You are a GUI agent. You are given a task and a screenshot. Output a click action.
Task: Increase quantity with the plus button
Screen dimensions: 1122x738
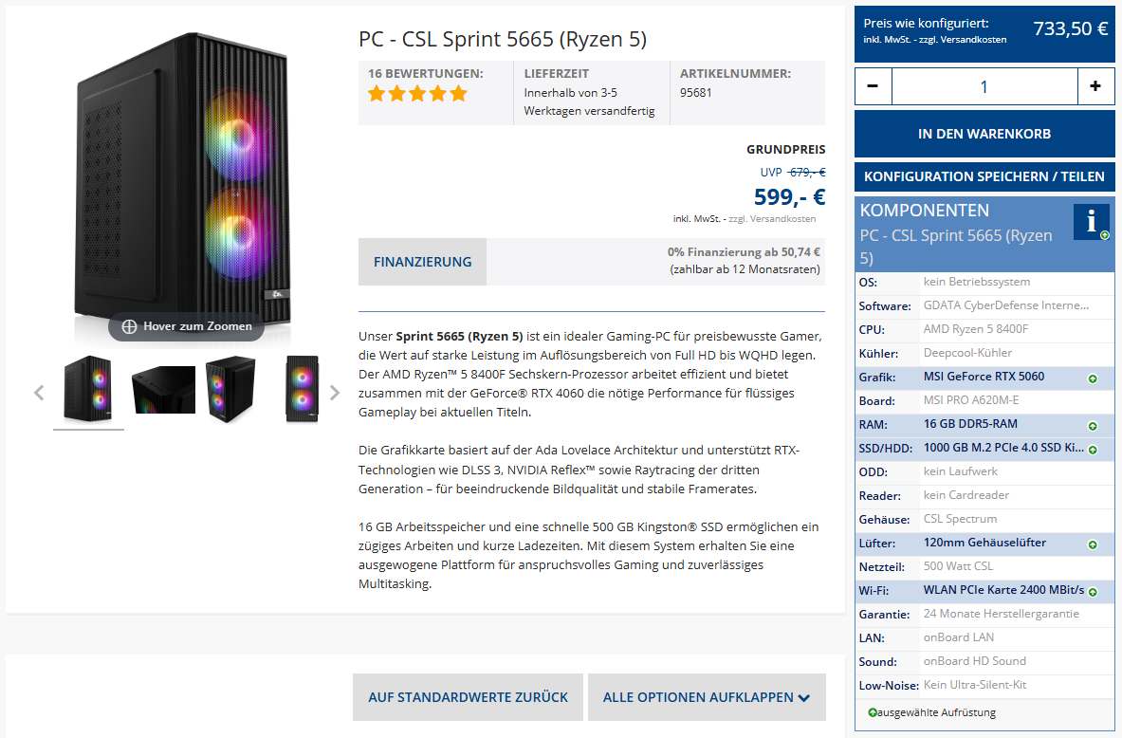(1096, 85)
